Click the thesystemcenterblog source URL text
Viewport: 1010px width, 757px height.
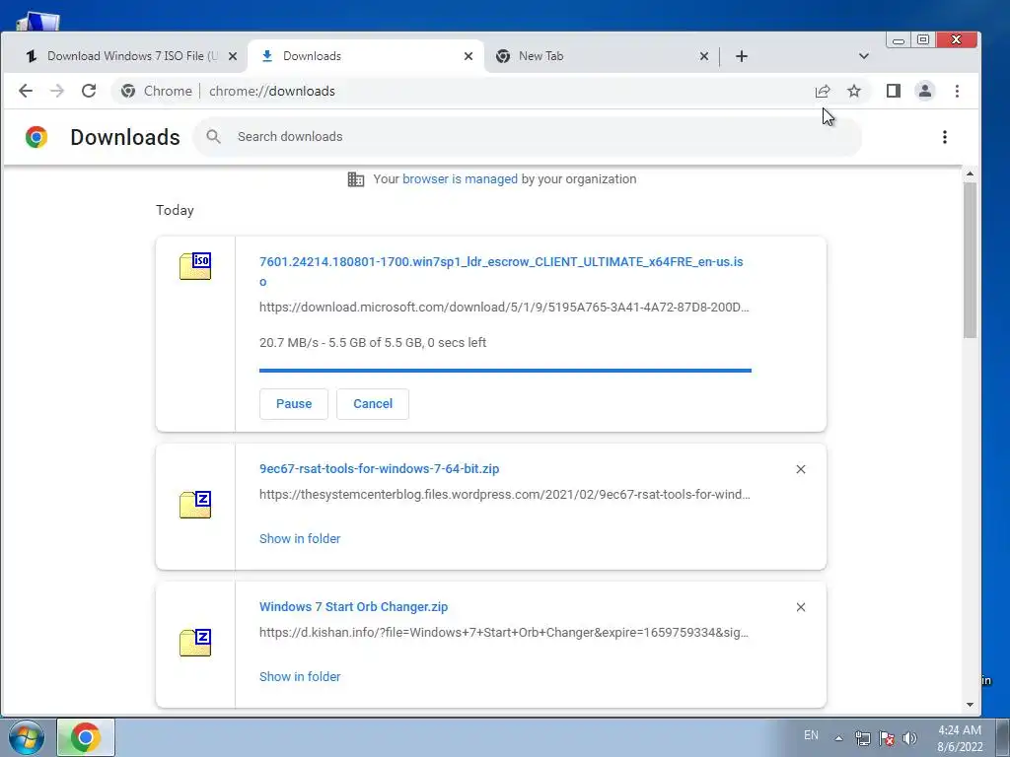[505, 495]
